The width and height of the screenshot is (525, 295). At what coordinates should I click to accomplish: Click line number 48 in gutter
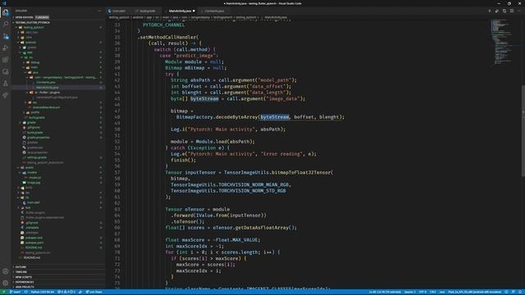point(117,117)
